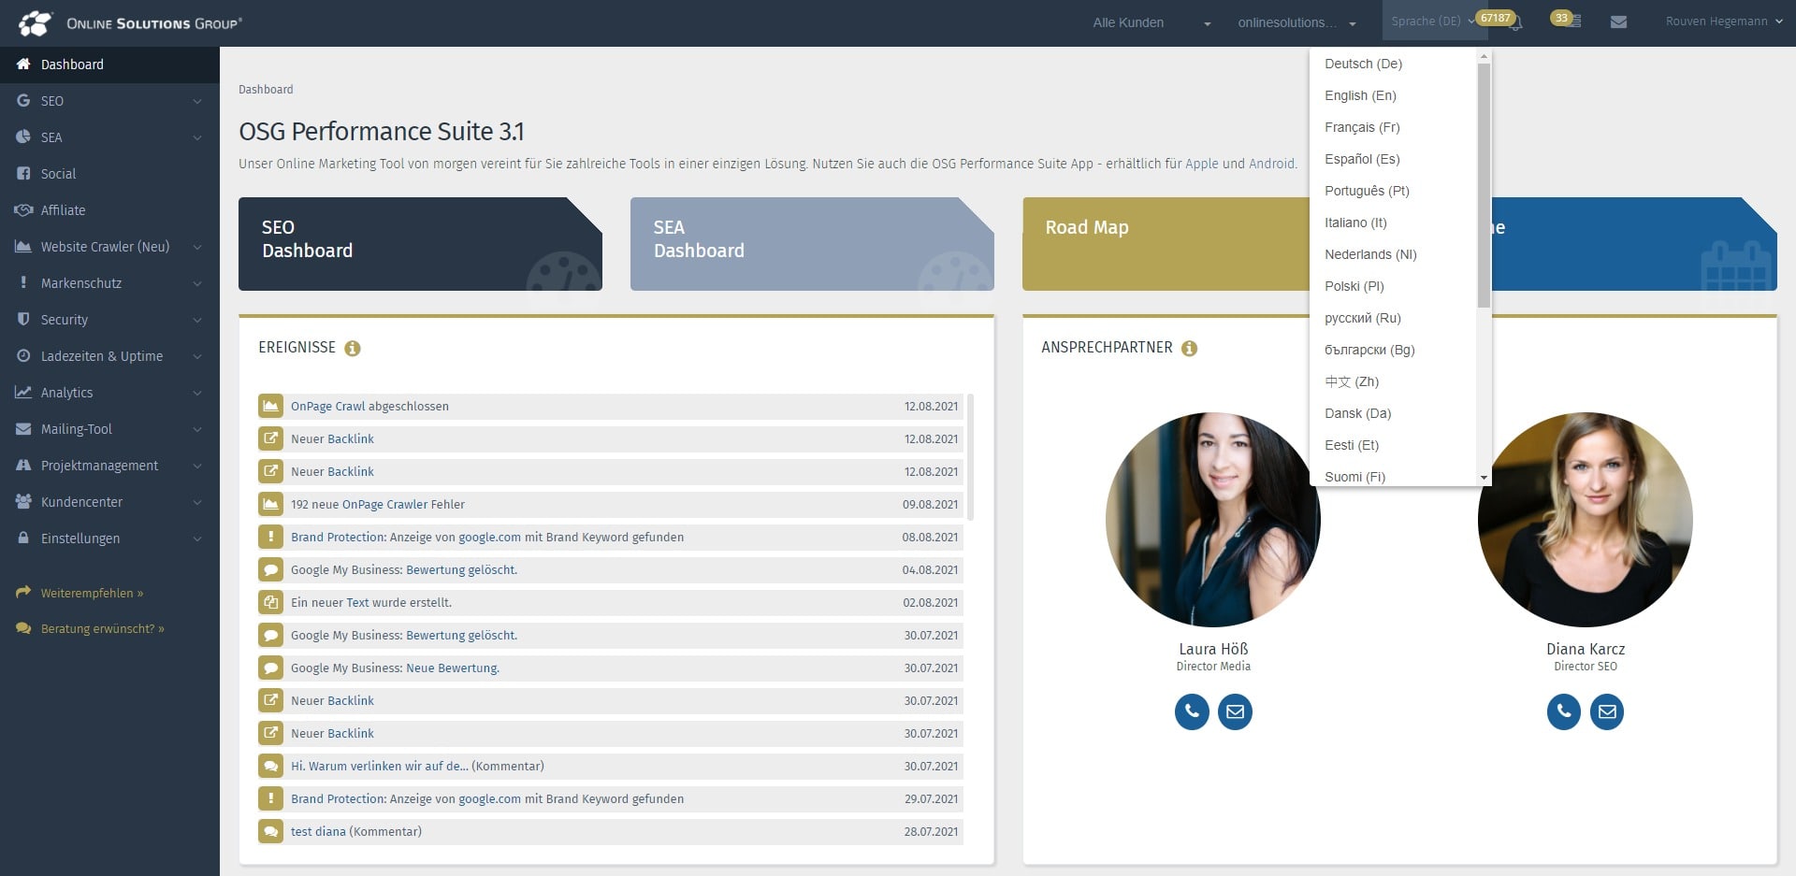Open the Road Map tile

[1166, 244]
